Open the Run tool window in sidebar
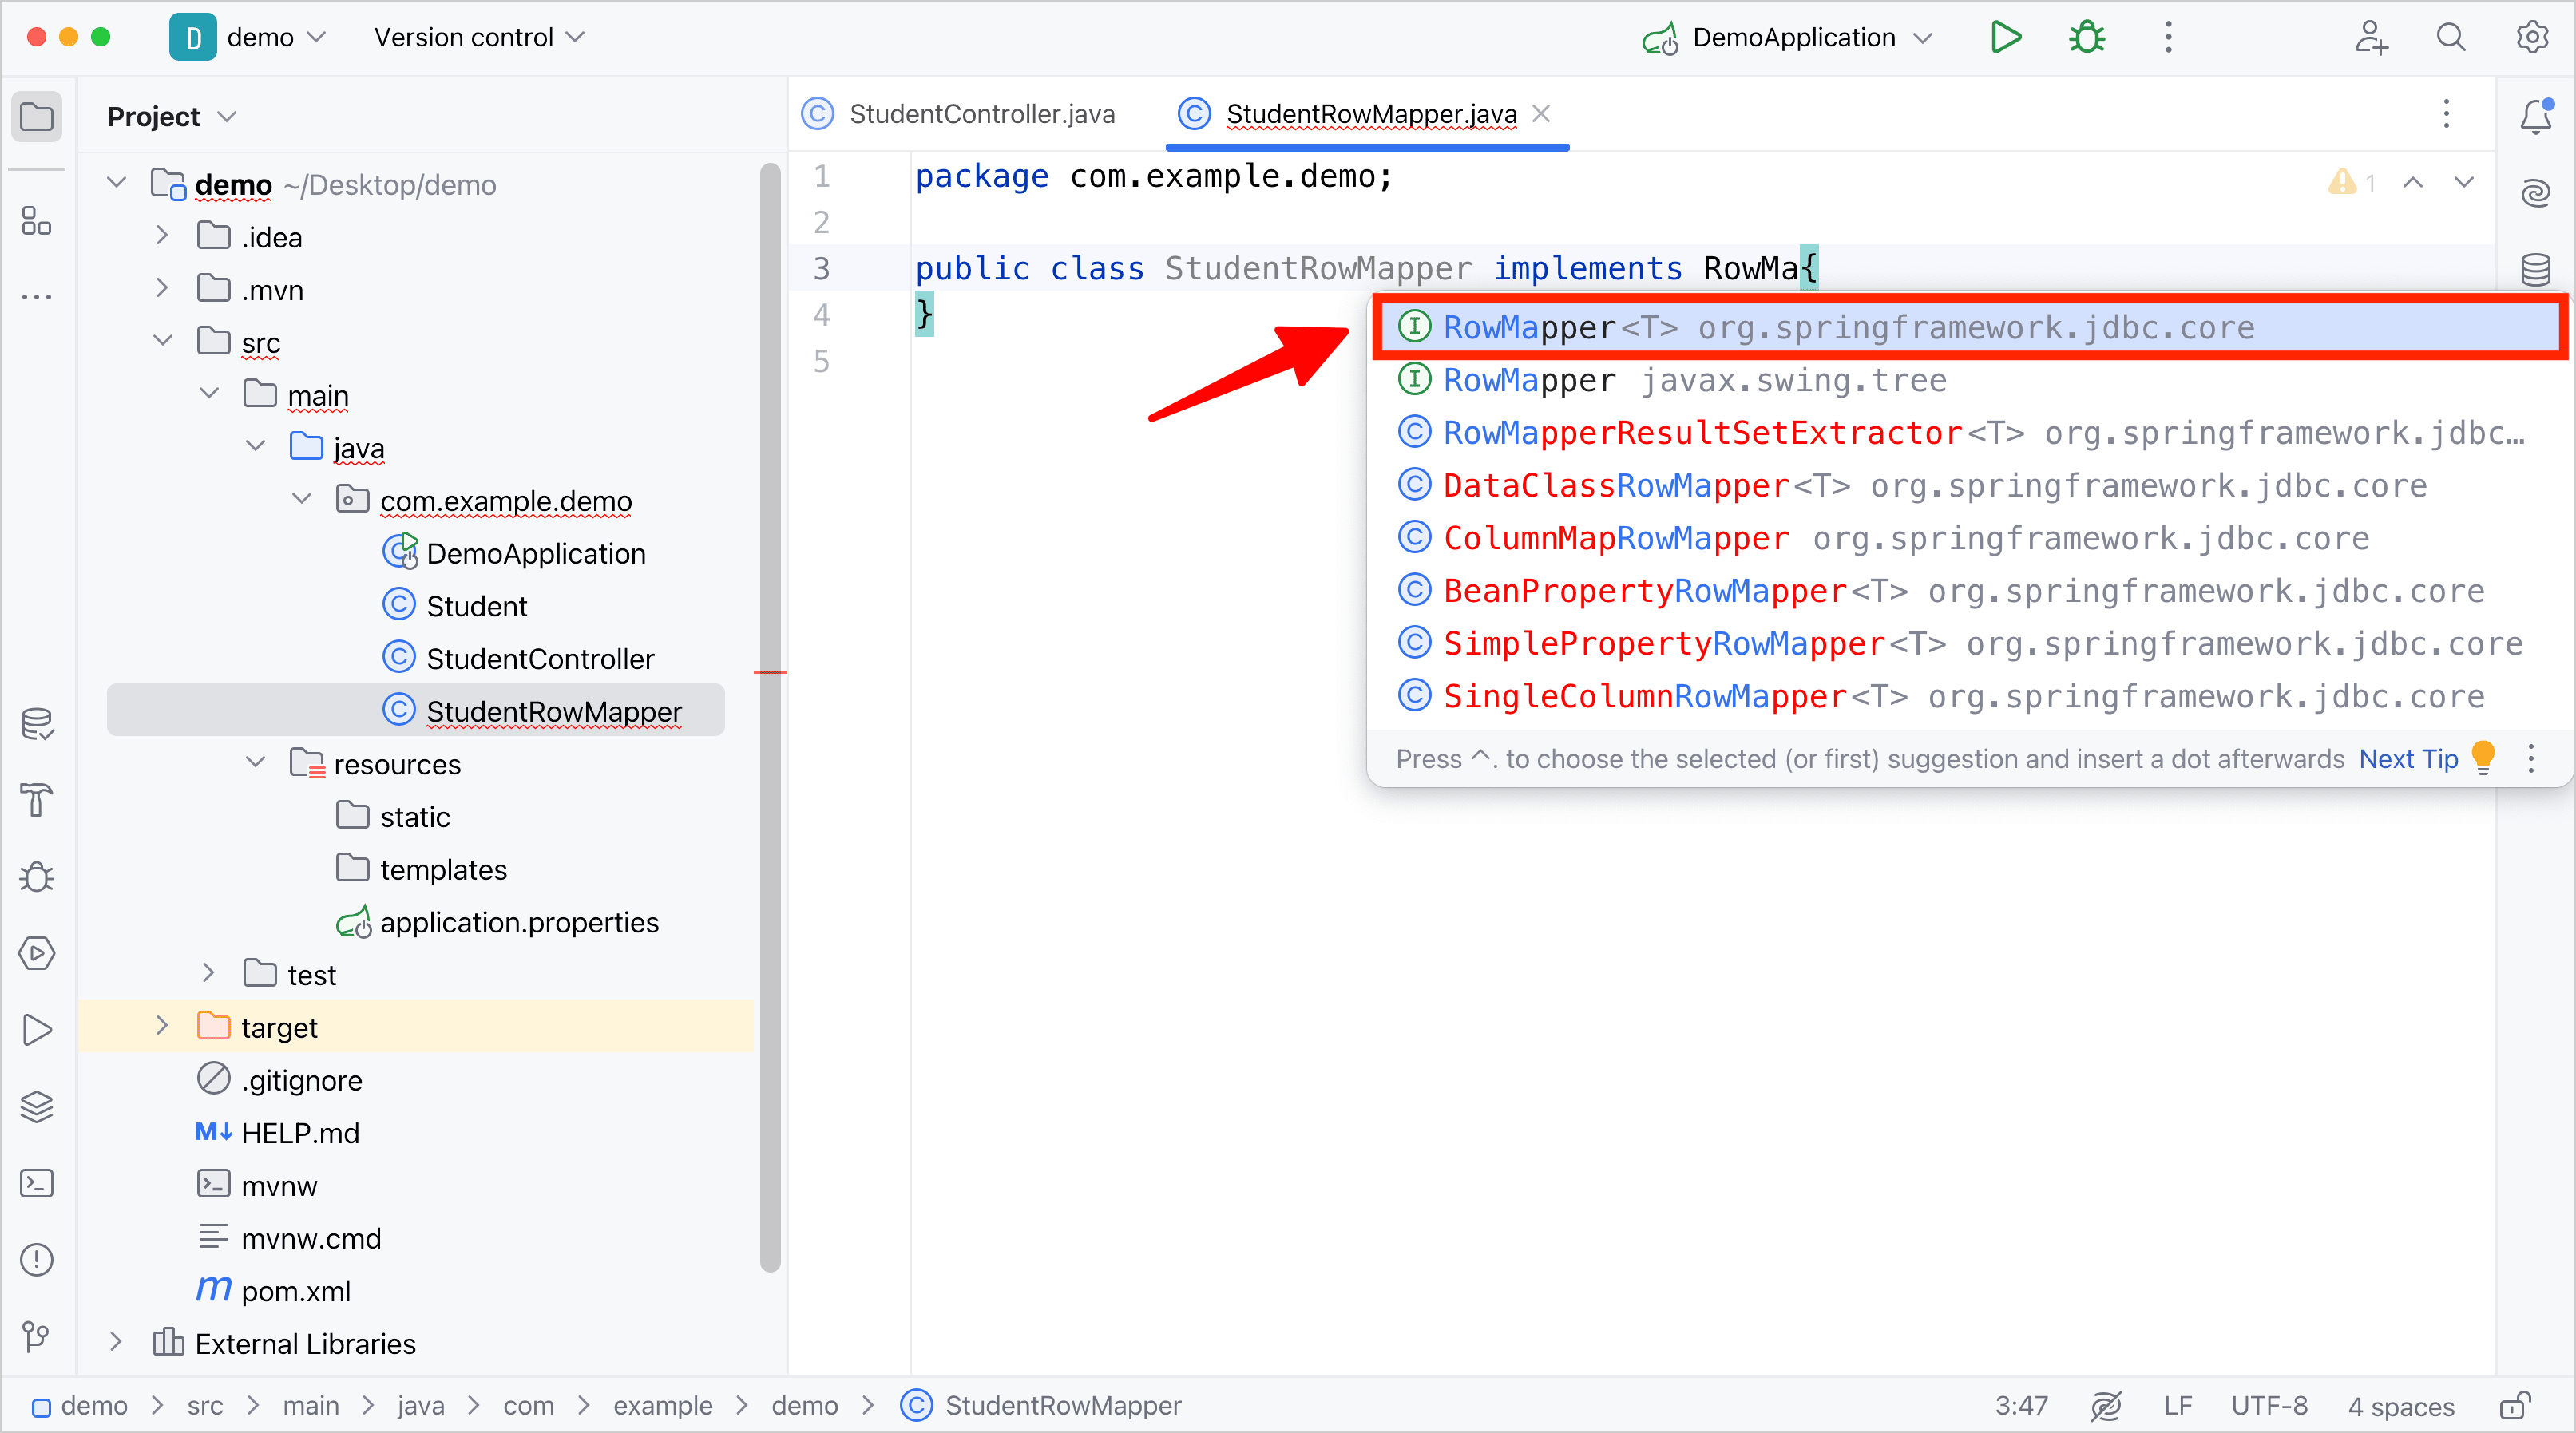Image resolution: width=2576 pixels, height=1433 pixels. (37, 1030)
